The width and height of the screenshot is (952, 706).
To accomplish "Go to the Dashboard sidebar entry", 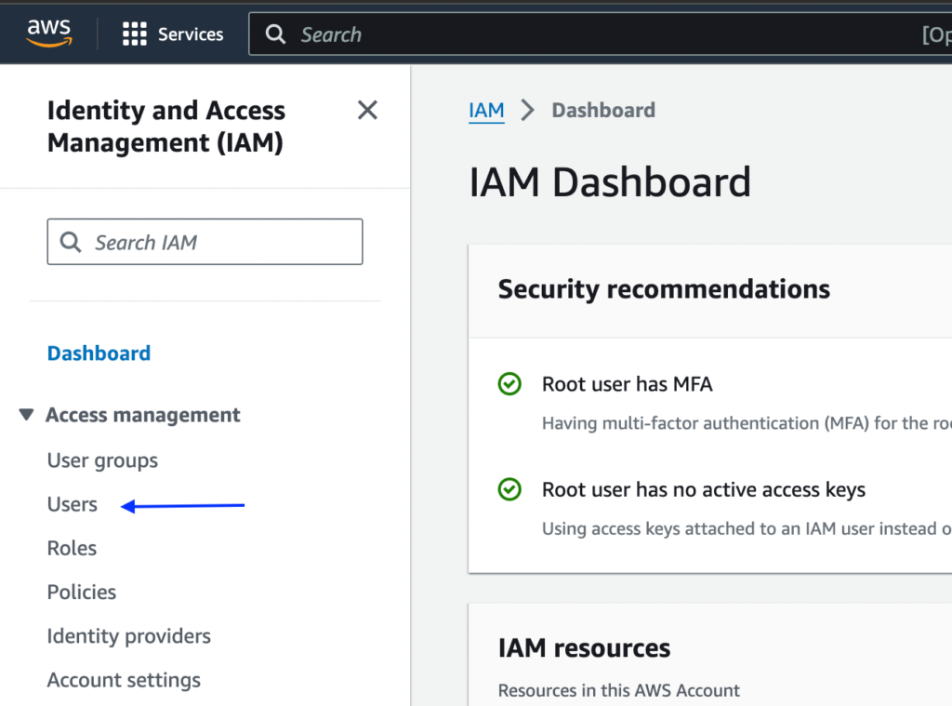I will click(x=99, y=353).
